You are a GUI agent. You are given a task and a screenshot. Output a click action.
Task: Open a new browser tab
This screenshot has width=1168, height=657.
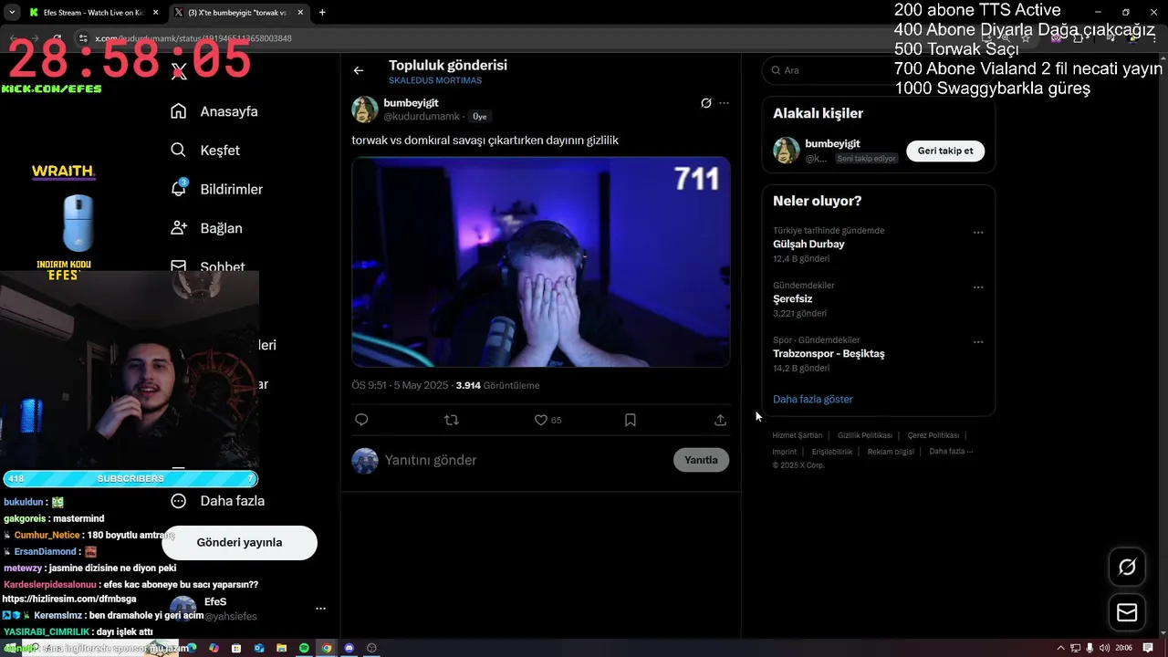[x=322, y=13]
